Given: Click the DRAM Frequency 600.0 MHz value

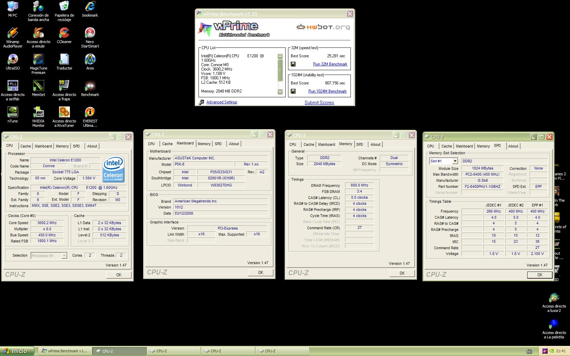Looking at the screenshot, I should [x=359, y=185].
